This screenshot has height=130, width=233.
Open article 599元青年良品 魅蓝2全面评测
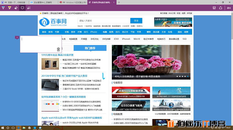tap(57, 55)
